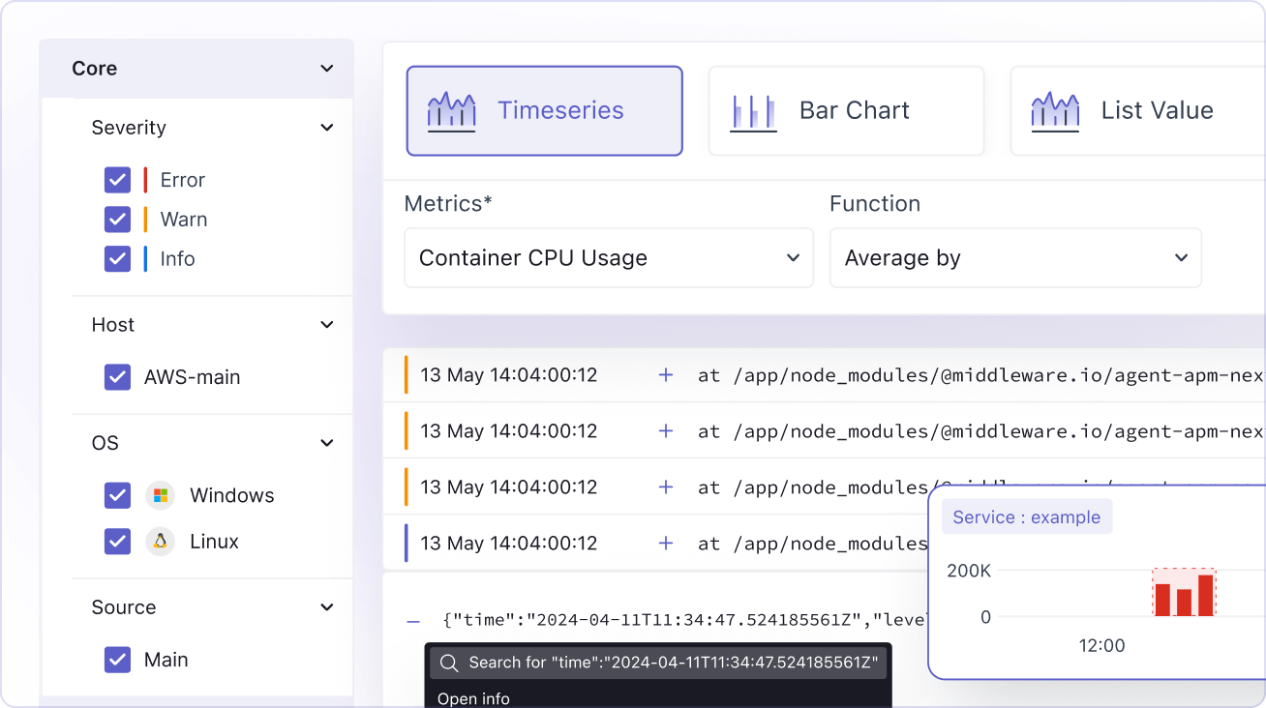This screenshot has width=1266, height=708.
Task: Click the List Value waveform icon
Action: pyautogui.click(x=1055, y=110)
